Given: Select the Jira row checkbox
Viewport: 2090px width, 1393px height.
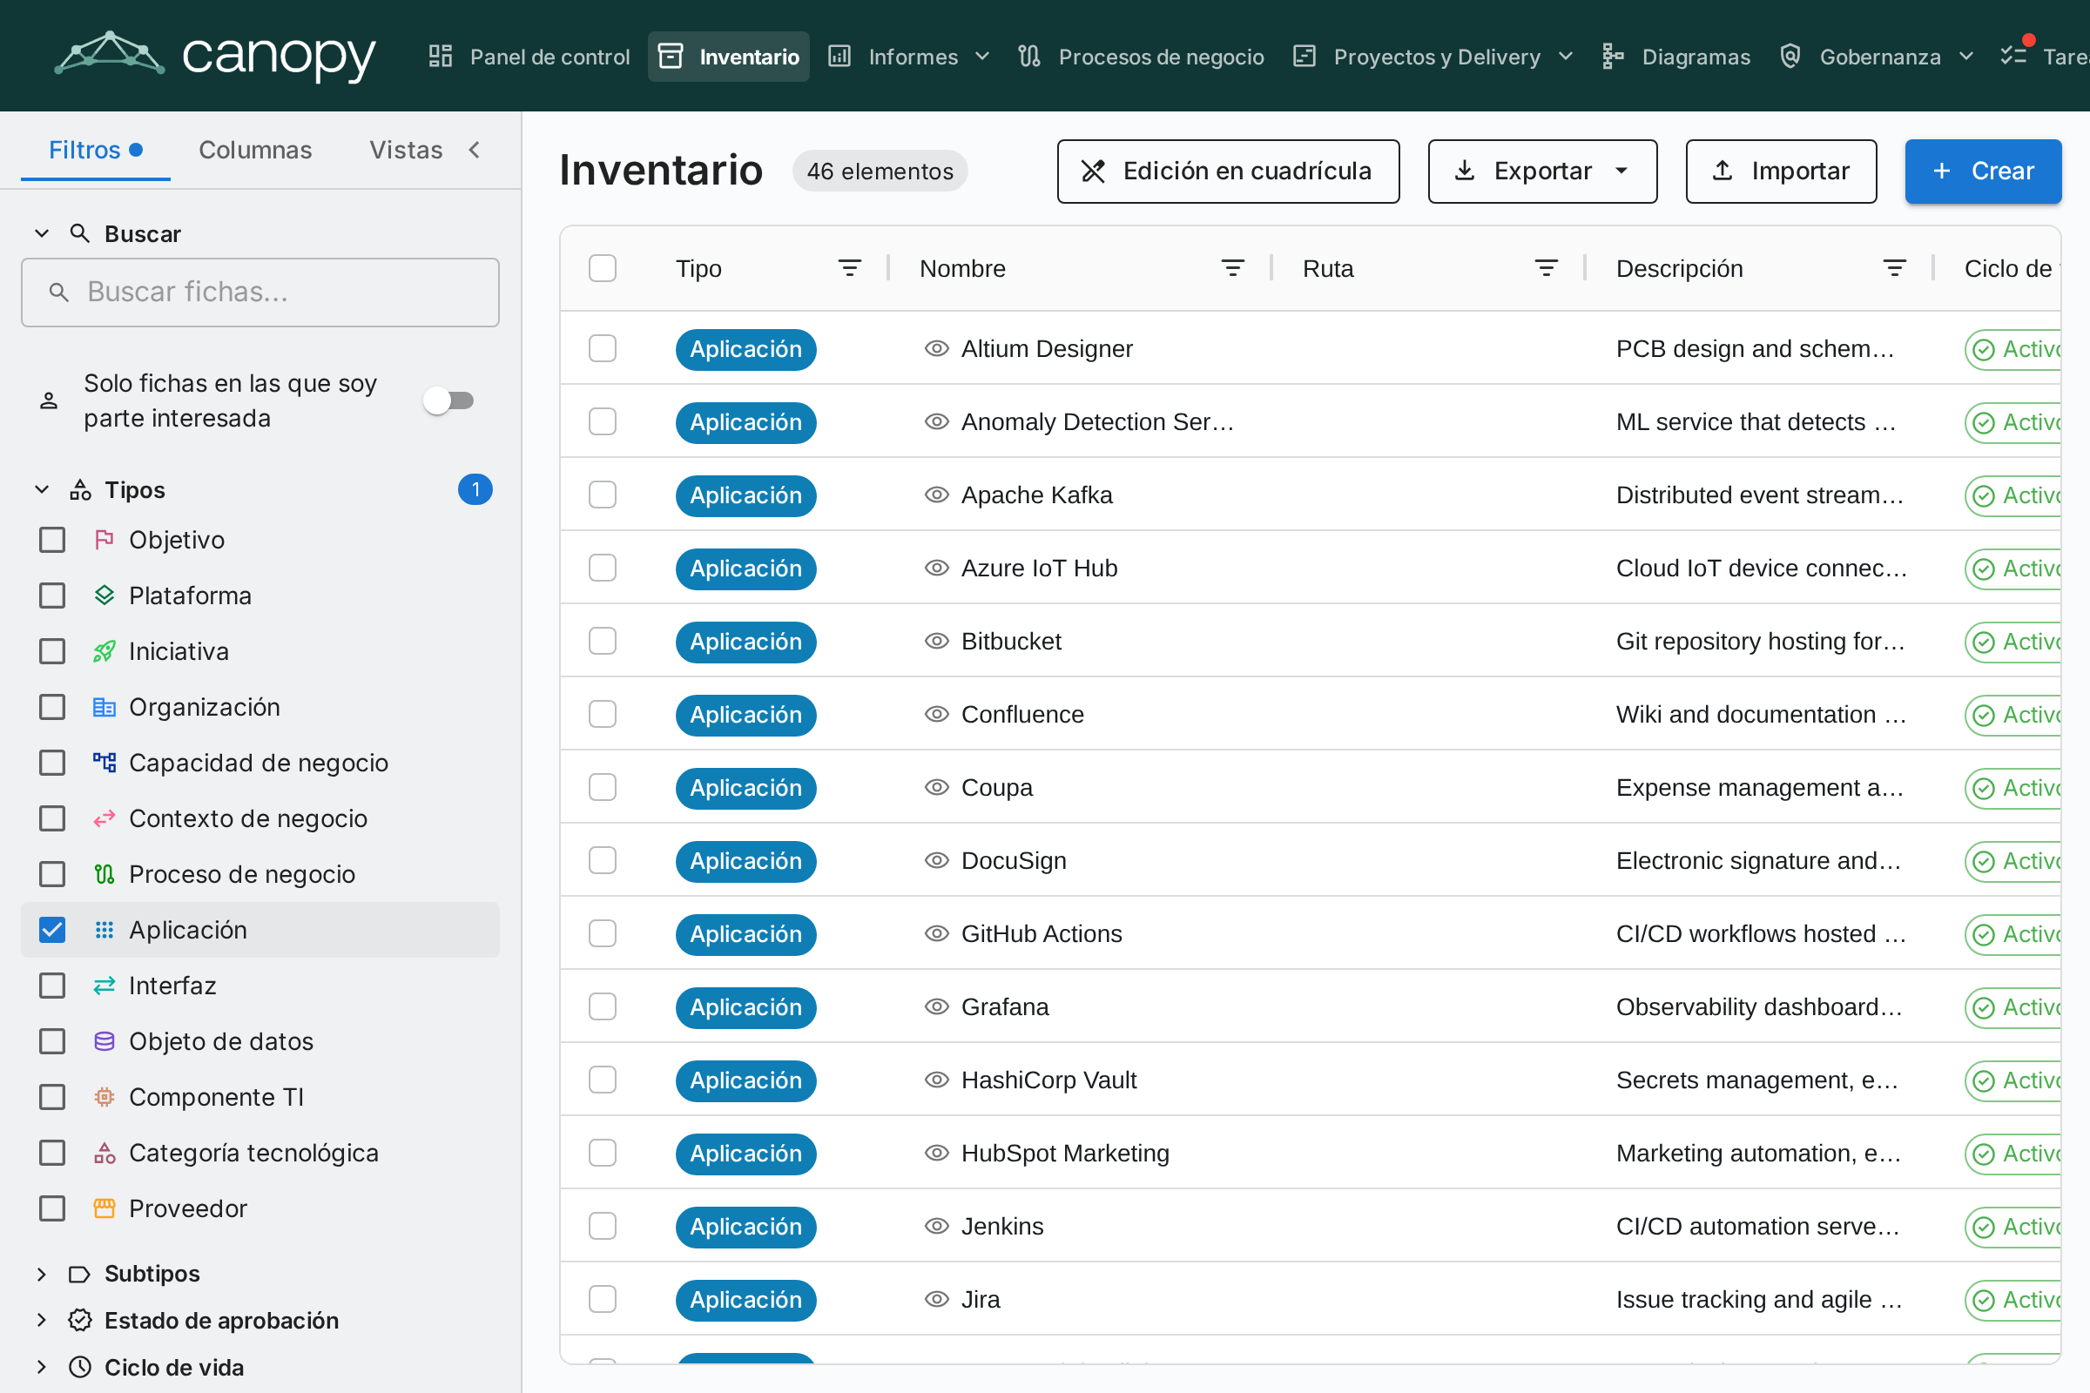Looking at the screenshot, I should click(603, 1299).
